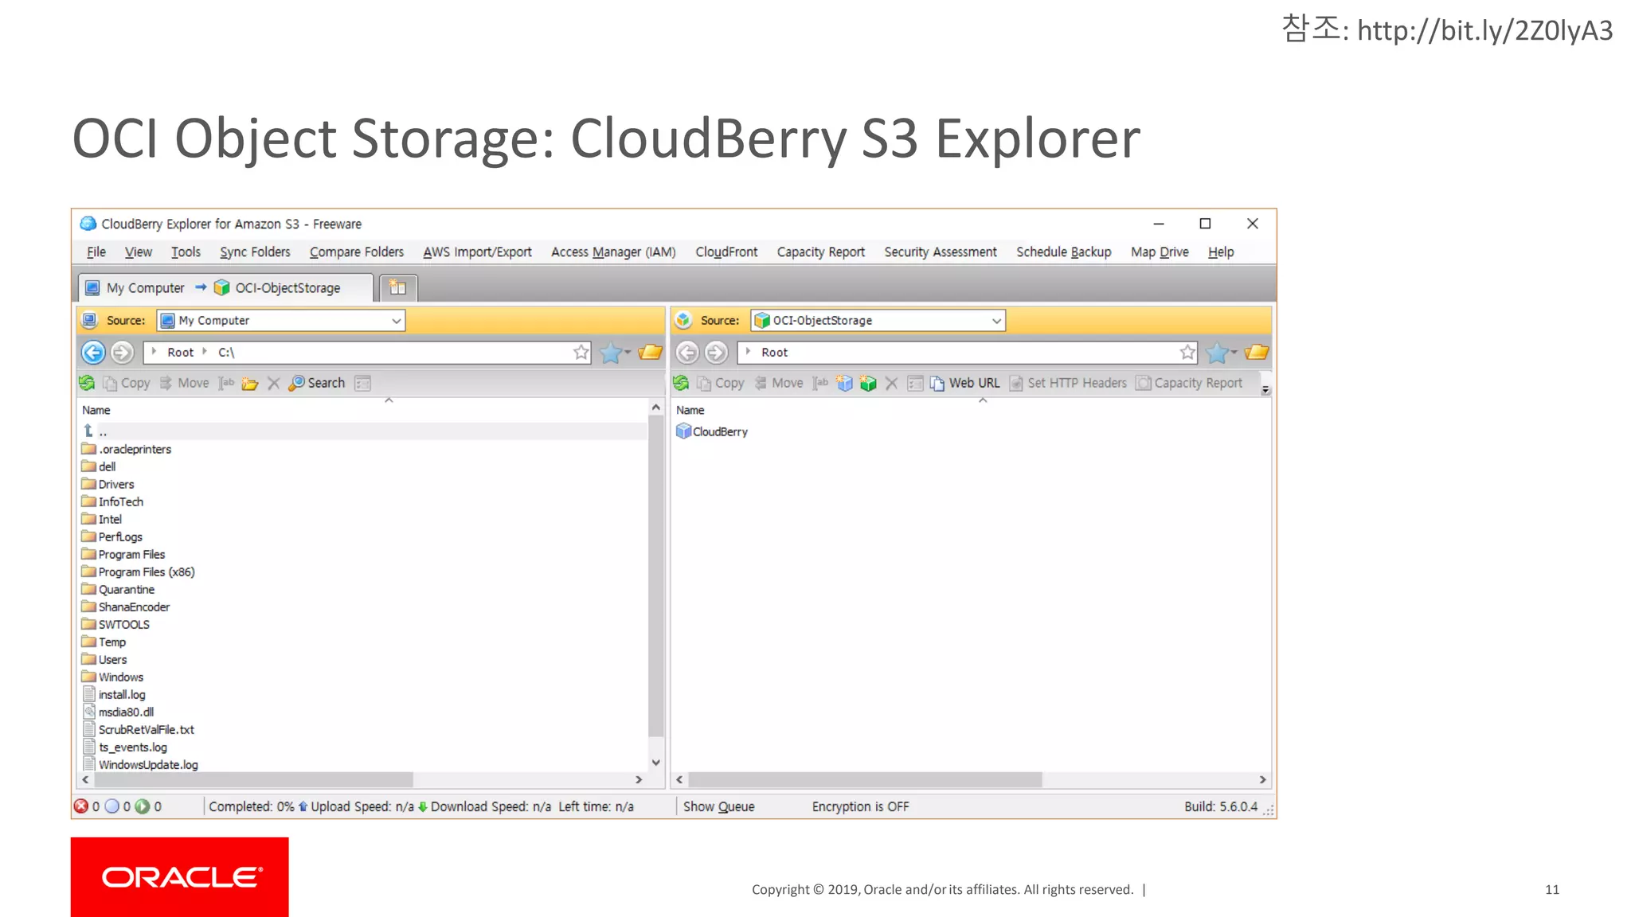Click Set HTTP Headers button
The width and height of the screenshot is (1631, 917).
(x=1068, y=383)
